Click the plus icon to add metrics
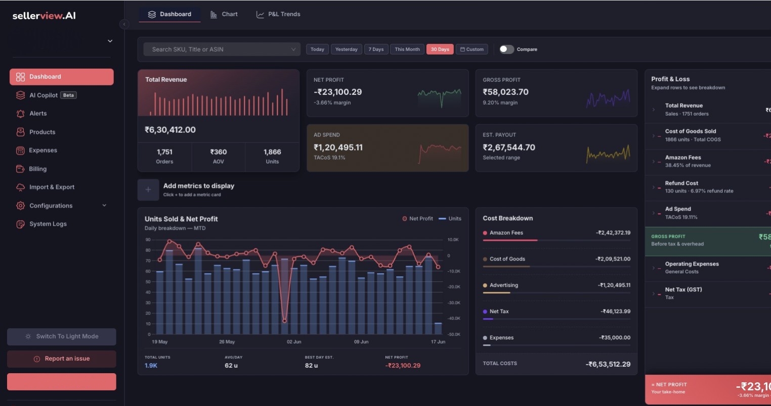 [x=148, y=190]
